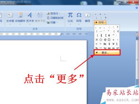Open the 符号 omega symbol icon
Screen dimensions: 139x104
pyautogui.click(x=79, y=15)
